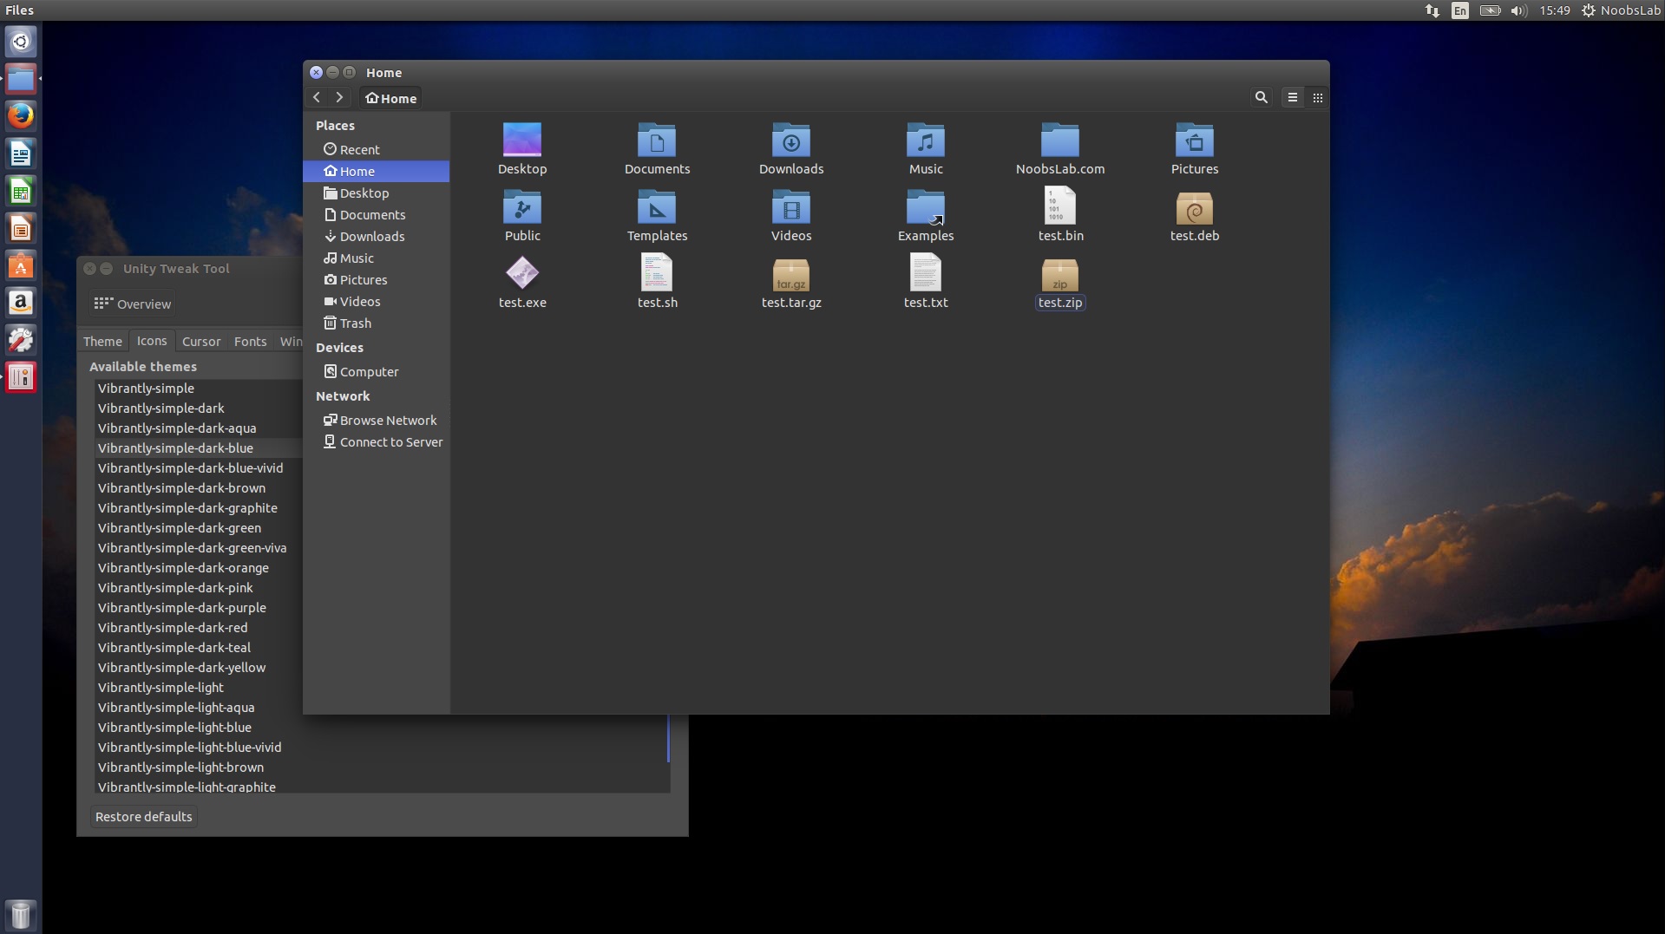This screenshot has height=934, width=1665.
Task: Select the Public folder icon
Action: click(x=522, y=206)
